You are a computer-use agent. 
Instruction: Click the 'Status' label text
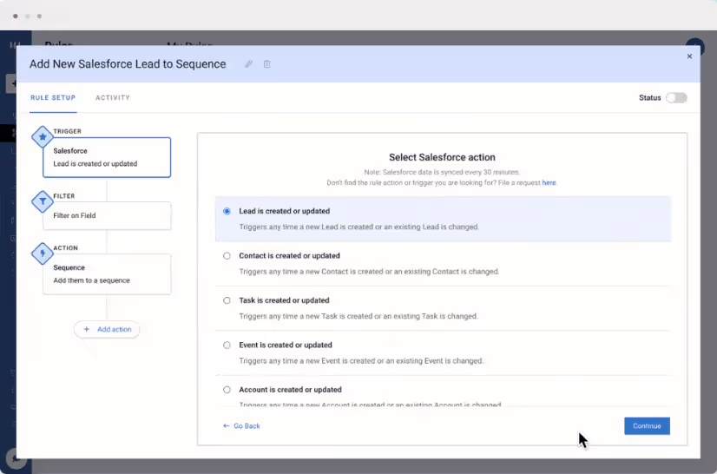coord(649,98)
